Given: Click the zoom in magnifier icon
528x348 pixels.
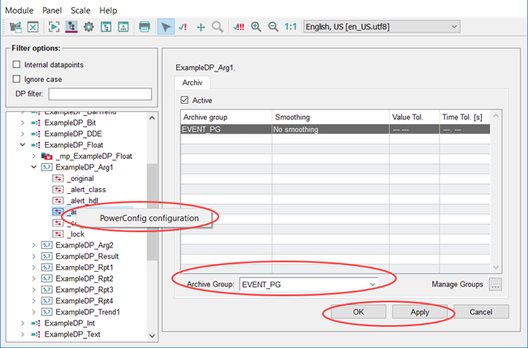Looking at the screenshot, I should (x=257, y=27).
